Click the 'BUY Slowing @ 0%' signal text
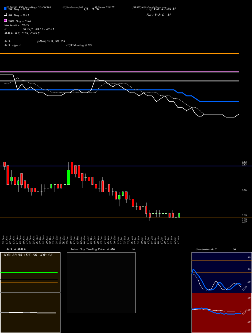252x333 pixels. [x=79, y=45]
